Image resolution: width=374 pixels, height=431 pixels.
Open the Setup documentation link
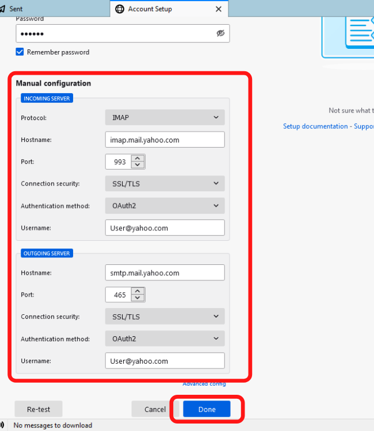click(315, 126)
